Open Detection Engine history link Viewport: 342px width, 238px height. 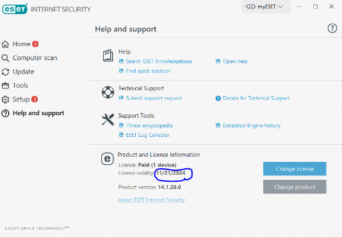click(252, 125)
